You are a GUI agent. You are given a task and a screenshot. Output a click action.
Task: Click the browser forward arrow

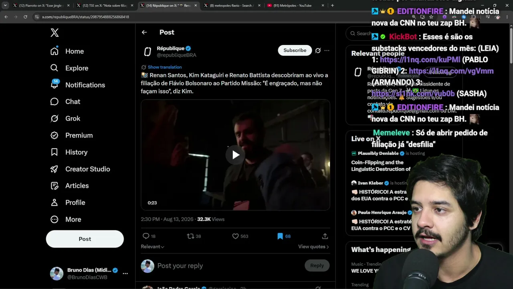pyautogui.click(x=16, y=17)
